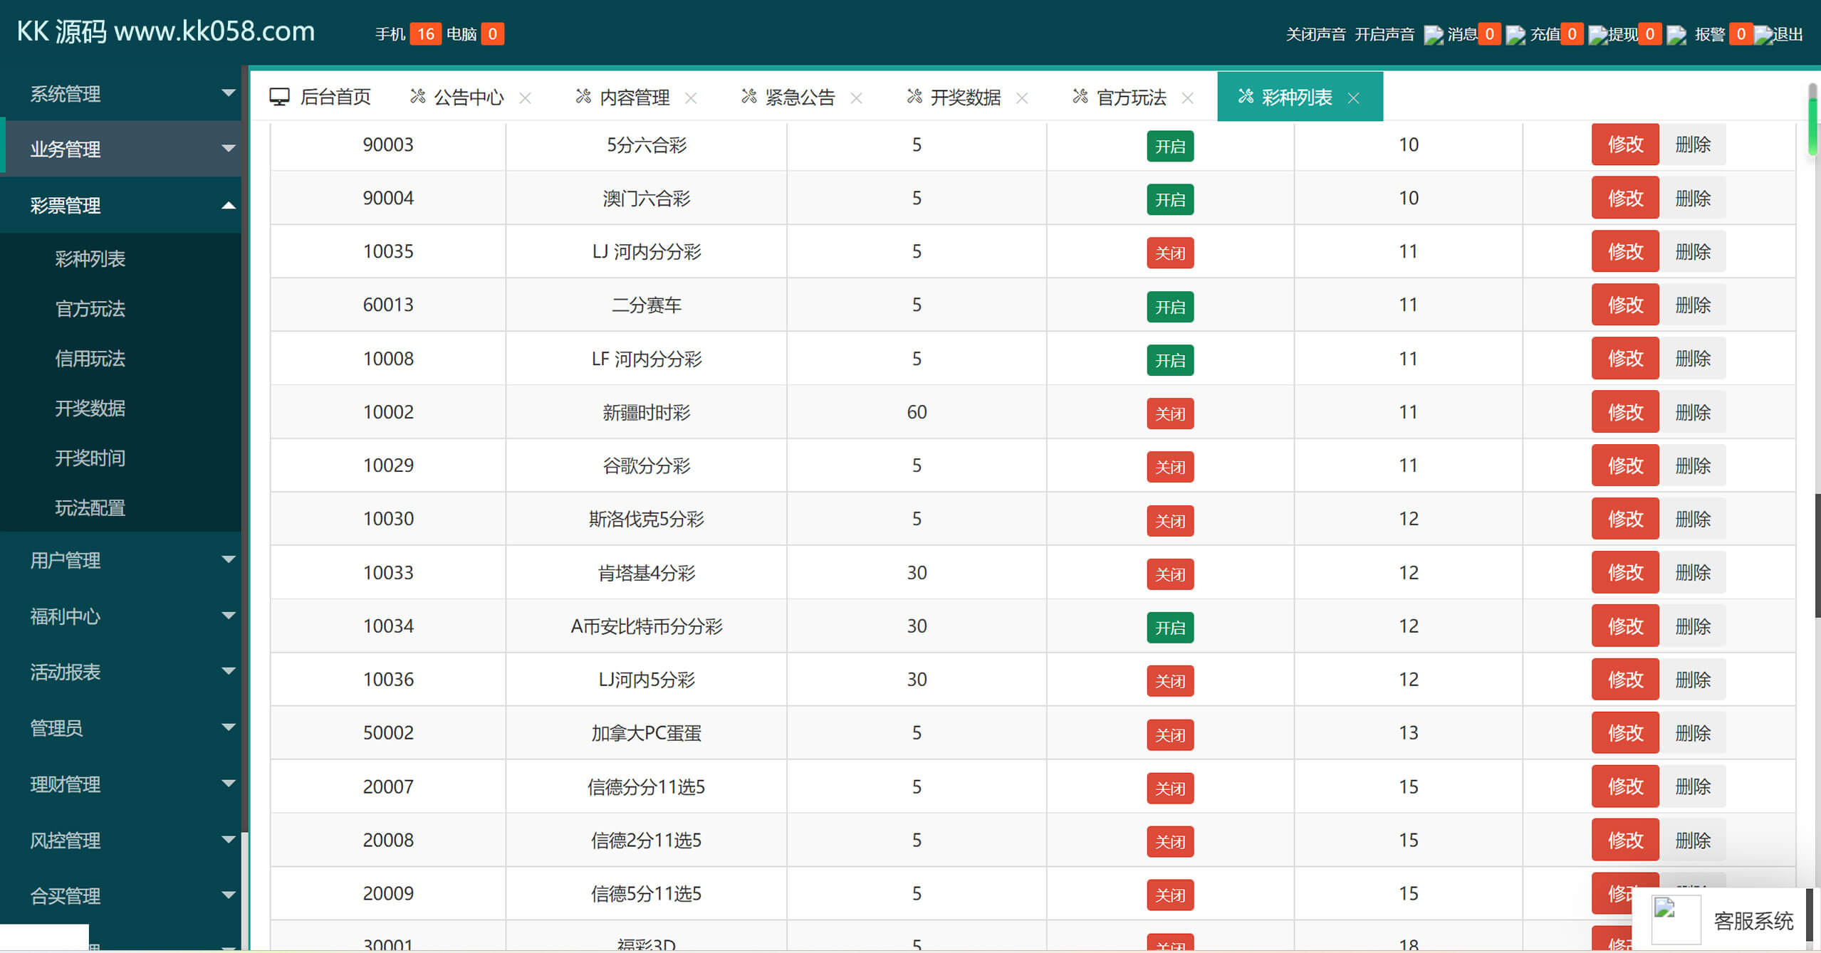The width and height of the screenshot is (1821, 953).
Task: Toggle 开启 status for LF 河内分分彩
Action: coord(1170,360)
